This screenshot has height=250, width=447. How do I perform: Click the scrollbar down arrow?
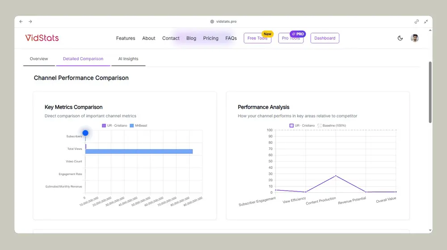(x=430, y=230)
